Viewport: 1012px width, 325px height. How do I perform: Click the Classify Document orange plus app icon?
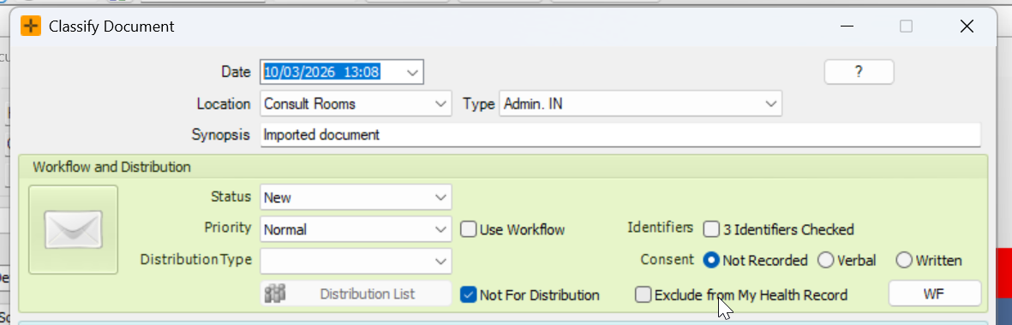click(31, 27)
